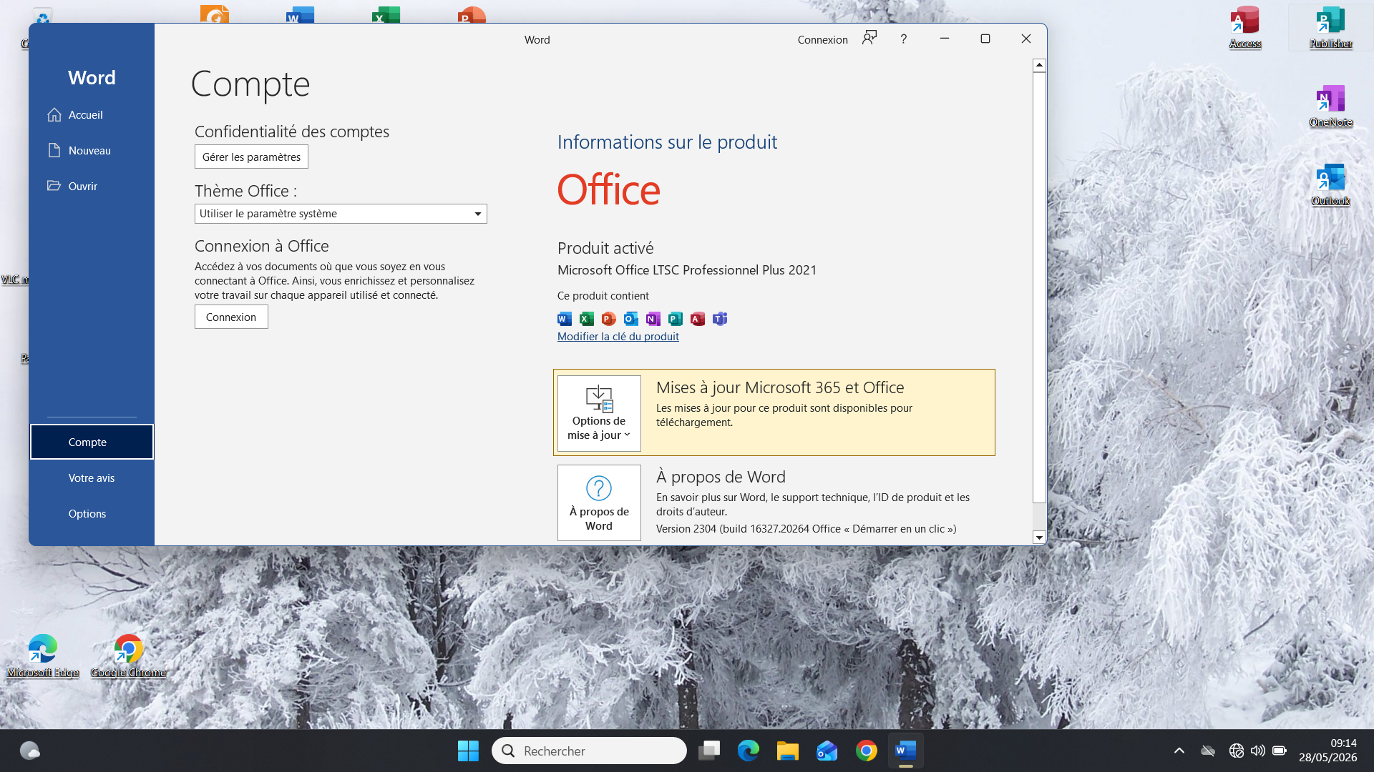Click the Teams product icon in product list
1374x772 pixels.
[x=720, y=319]
